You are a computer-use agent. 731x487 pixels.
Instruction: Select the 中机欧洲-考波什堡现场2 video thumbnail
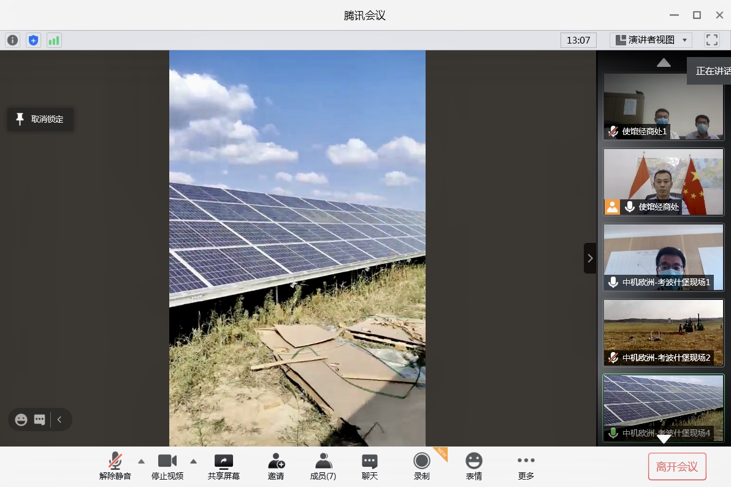tap(664, 332)
